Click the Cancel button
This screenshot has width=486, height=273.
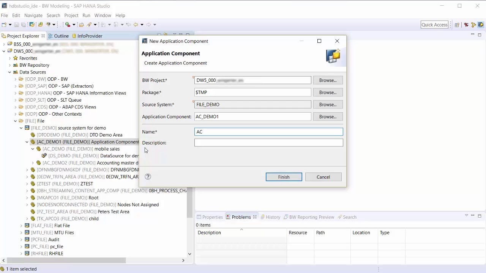[x=323, y=177]
